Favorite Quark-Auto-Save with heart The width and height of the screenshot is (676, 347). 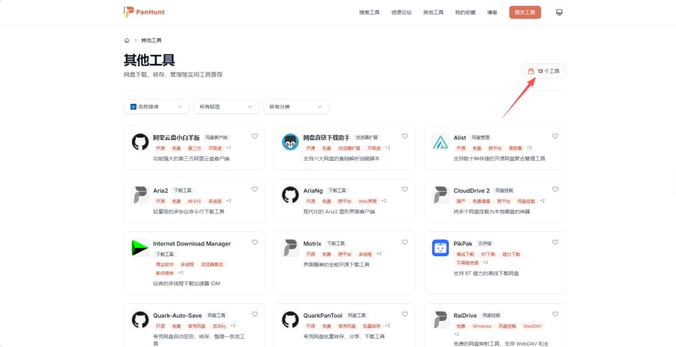pos(255,314)
